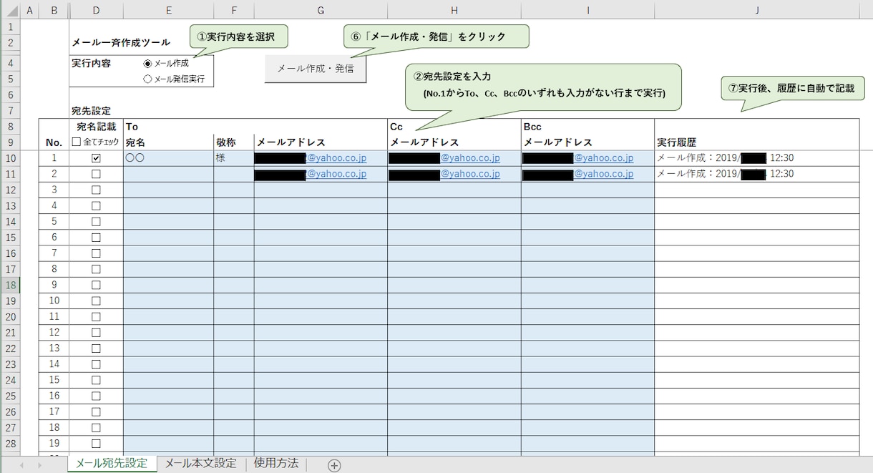Check the 宛名記載 checkbox for No. 2
873x473 pixels.
point(96,174)
